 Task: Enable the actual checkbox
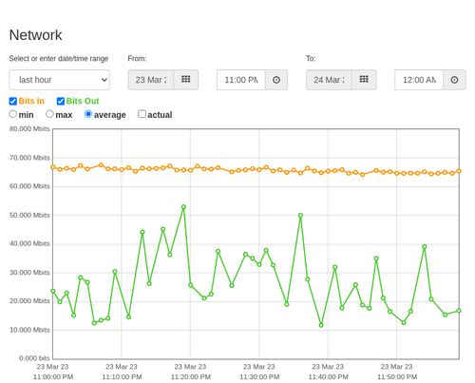(x=142, y=114)
